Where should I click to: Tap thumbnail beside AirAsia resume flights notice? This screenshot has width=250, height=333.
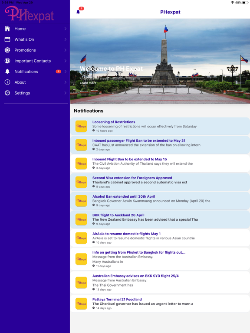(x=81, y=238)
